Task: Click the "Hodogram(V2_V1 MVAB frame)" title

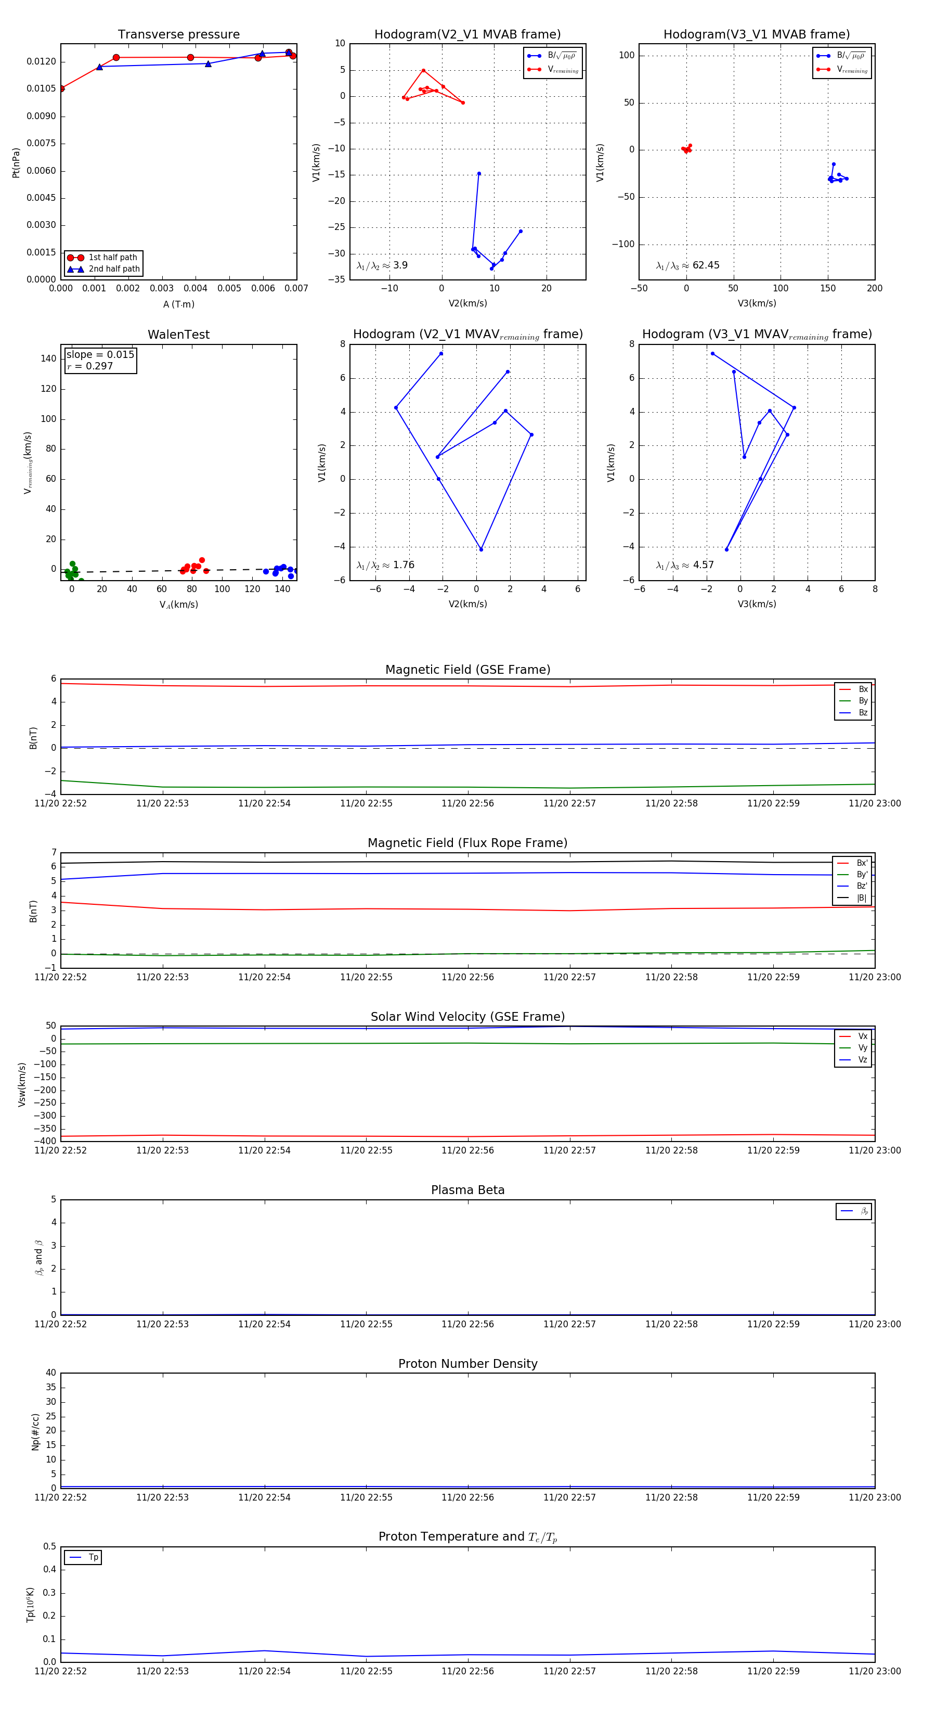Action: coord(467,35)
